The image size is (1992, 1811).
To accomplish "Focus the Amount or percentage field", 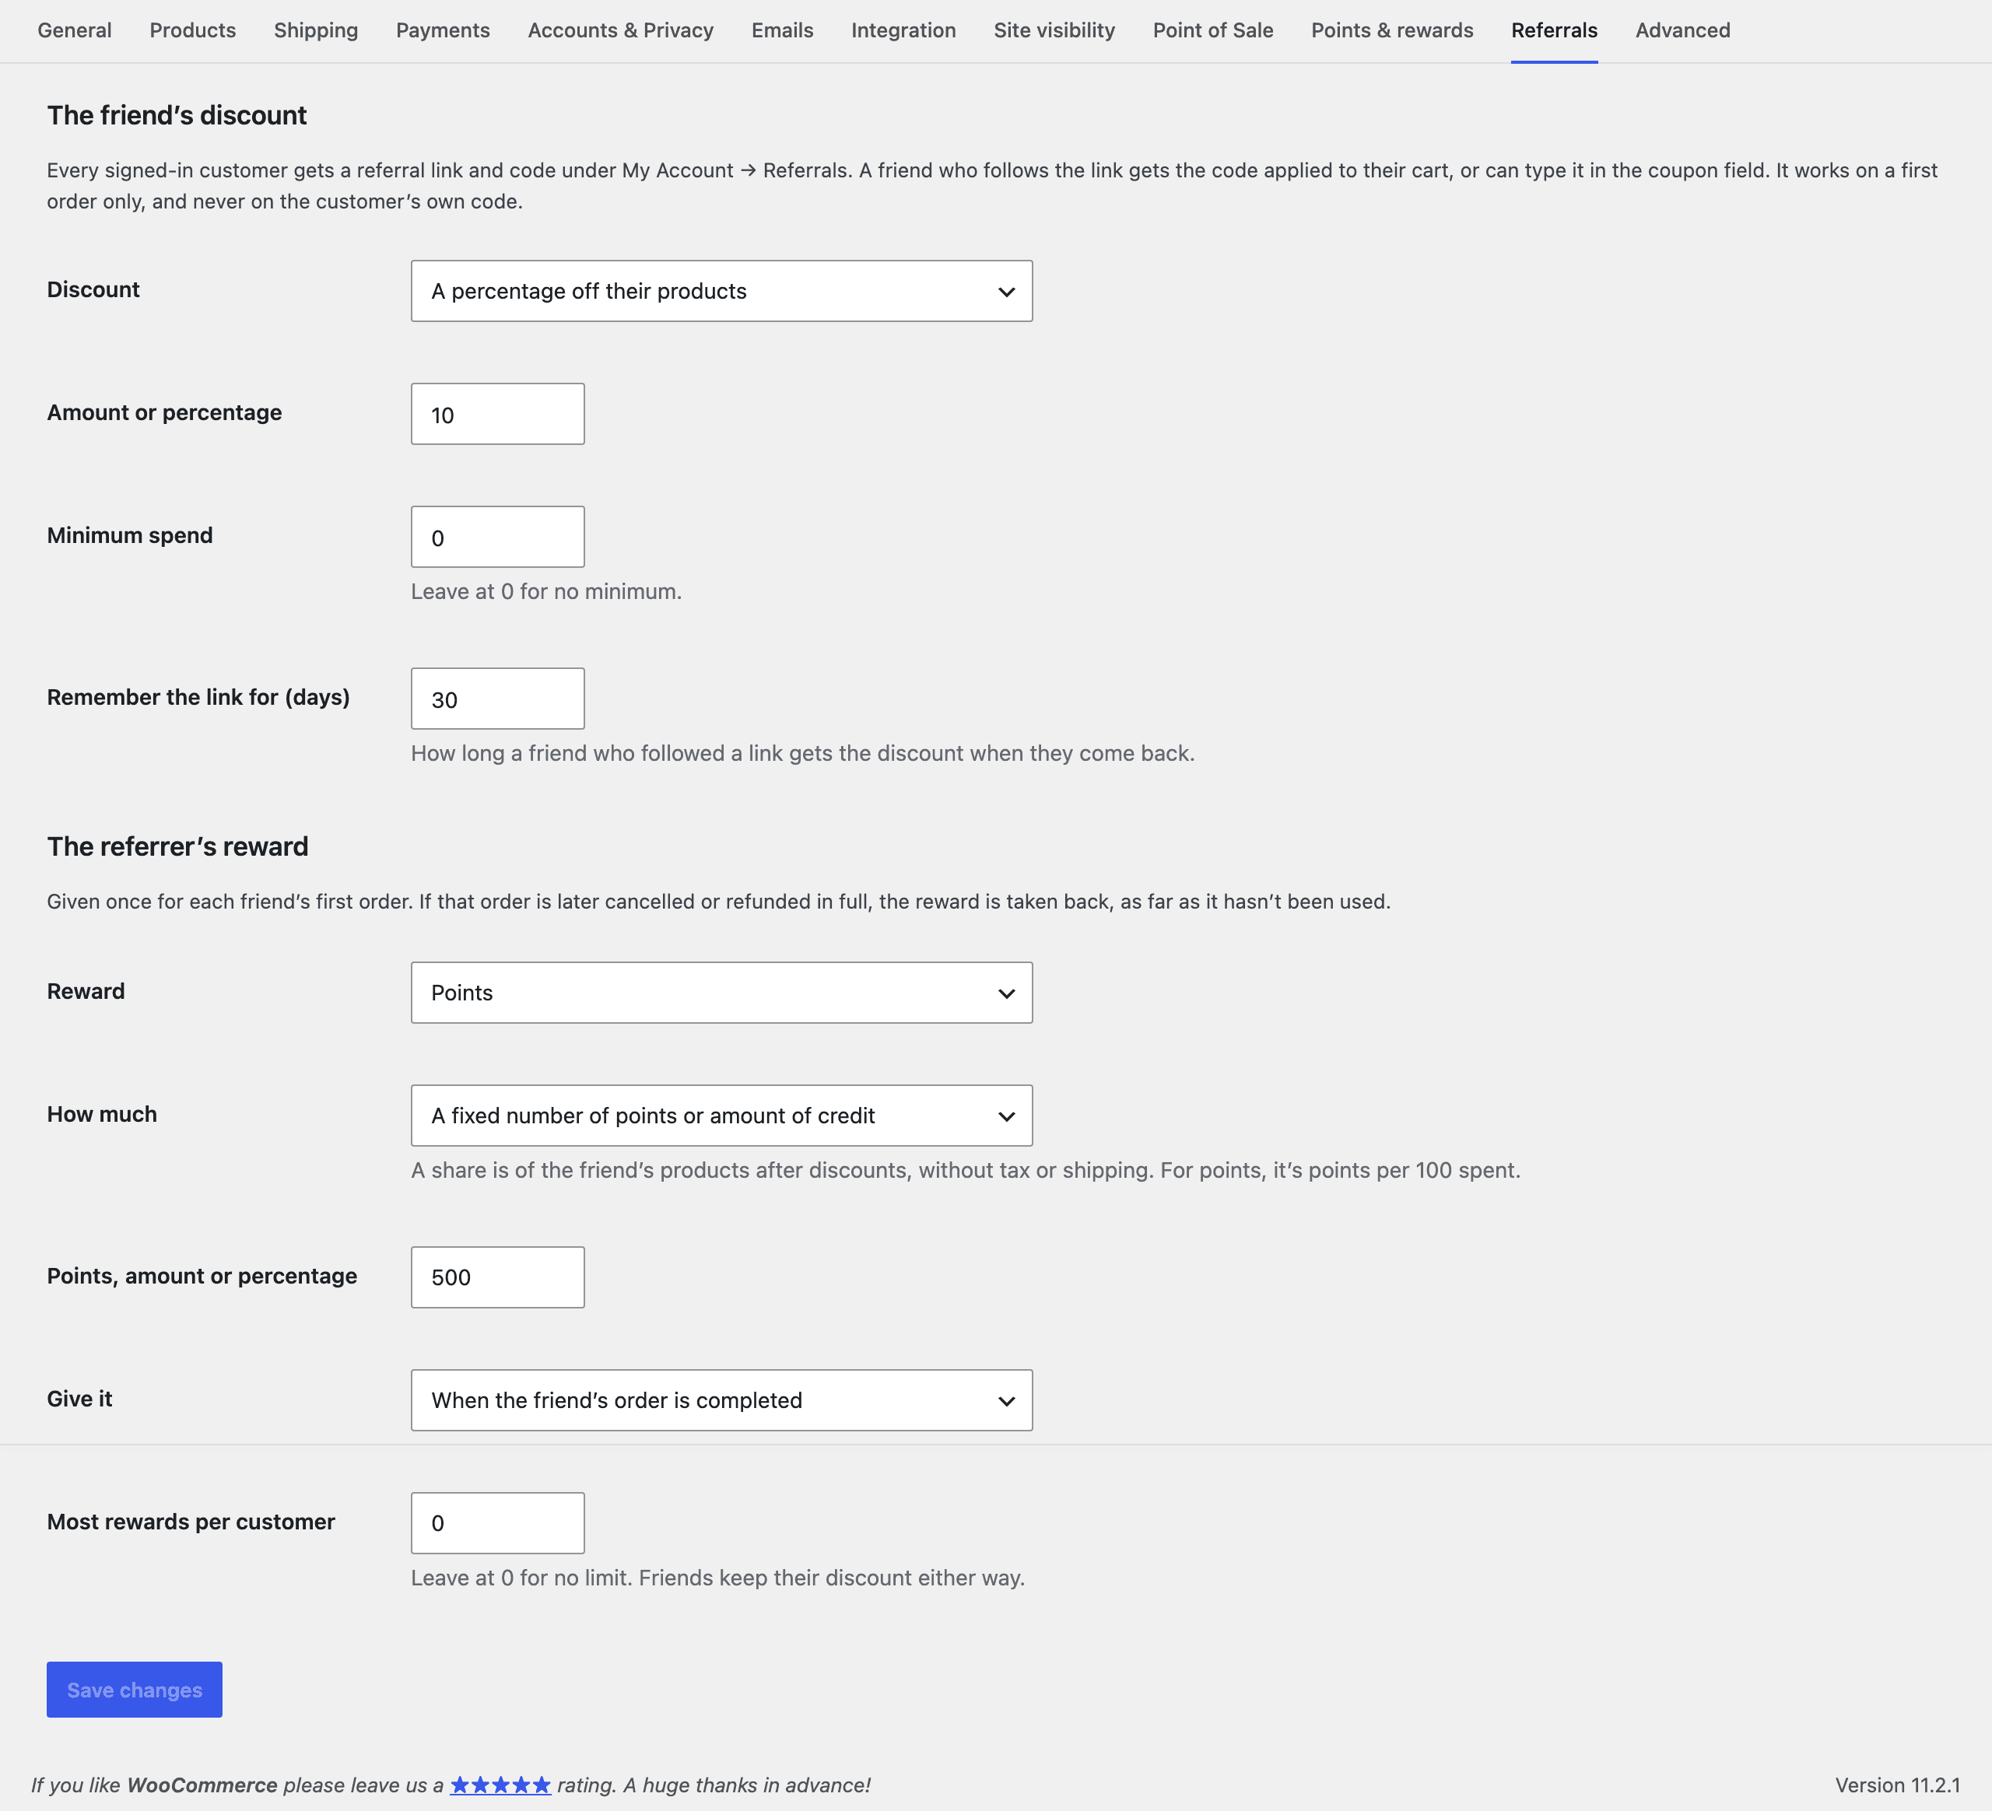I will [497, 414].
